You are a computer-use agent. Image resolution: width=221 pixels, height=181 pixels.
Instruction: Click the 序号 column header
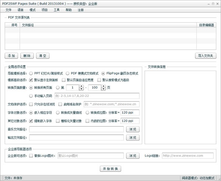click(x=13, y=25)
